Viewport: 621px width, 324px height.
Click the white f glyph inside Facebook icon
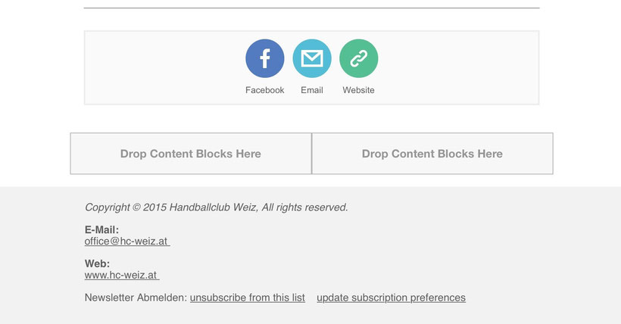click(265, 58)
